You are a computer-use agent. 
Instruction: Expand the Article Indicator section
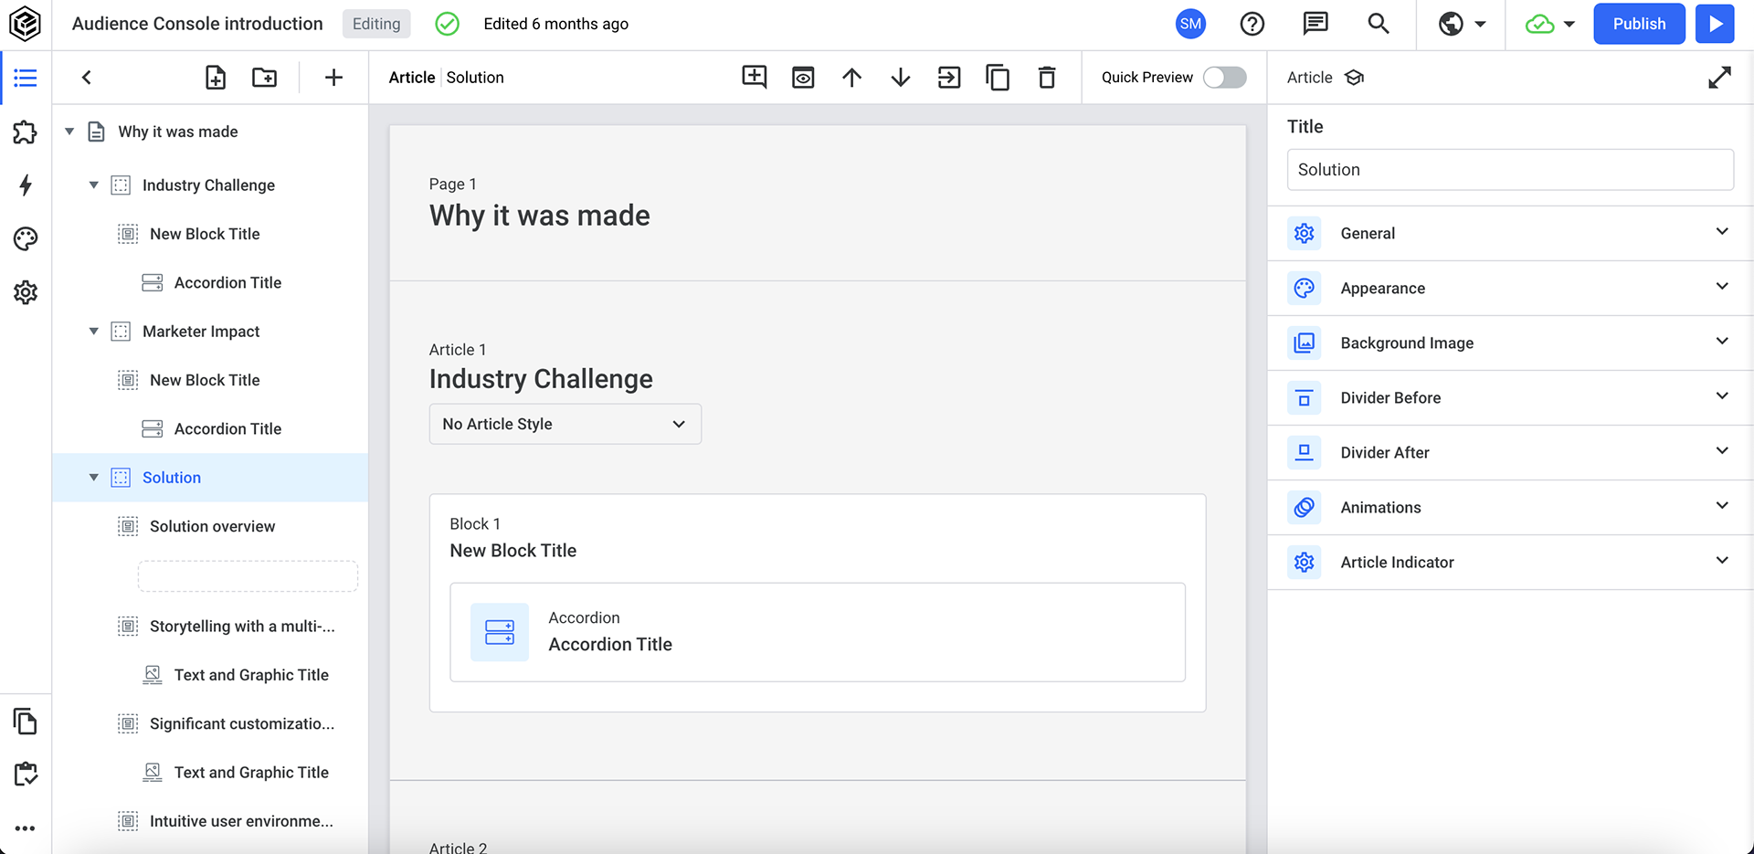(x=1510, y=563)
